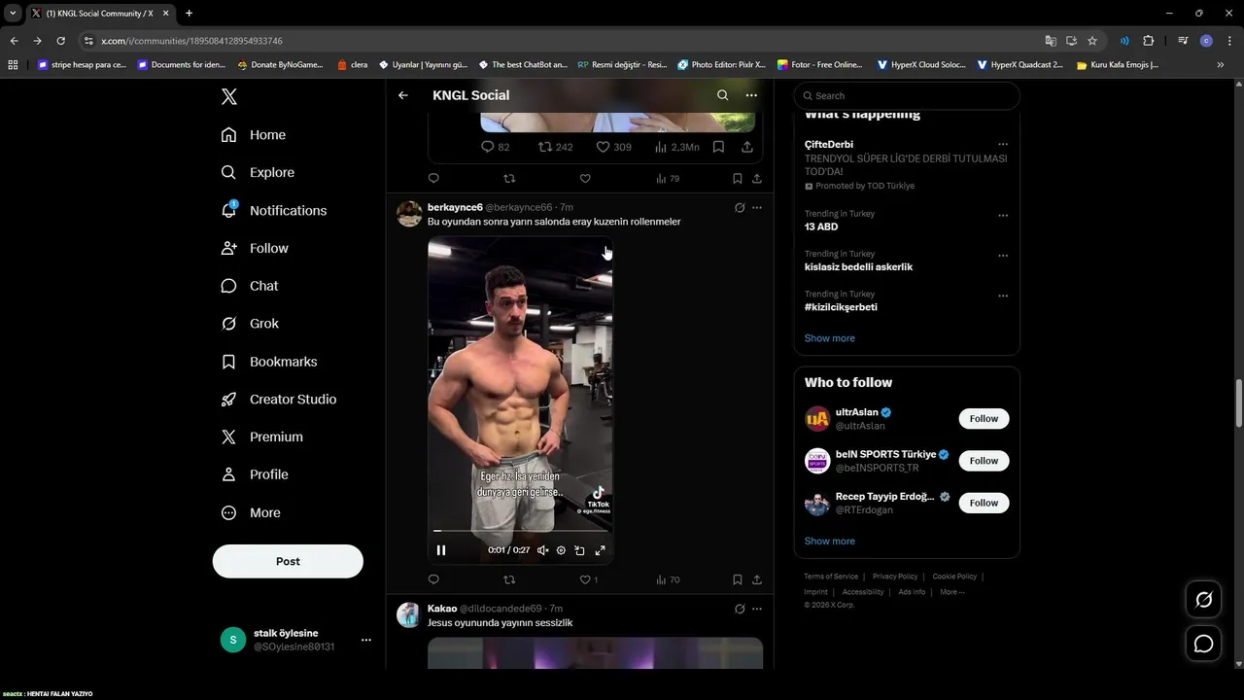Open the Terms of Service link
This screenshot has height=700, width=1244.
[x=831, y=577]
